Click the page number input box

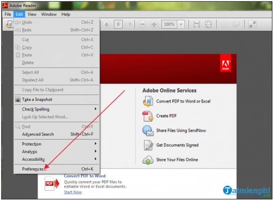point(118,24)
